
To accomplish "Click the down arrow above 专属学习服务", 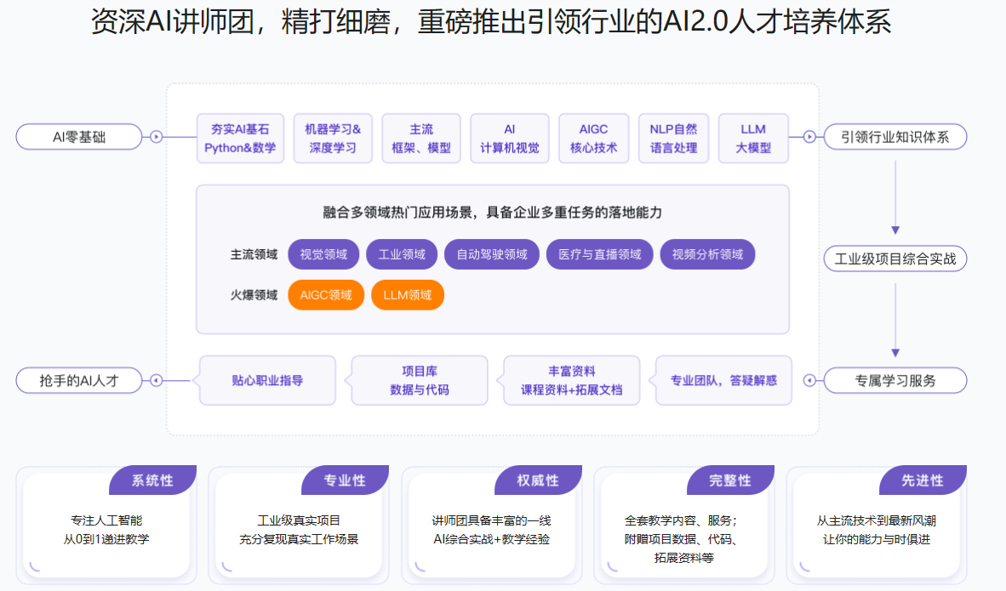I will 895,351.
